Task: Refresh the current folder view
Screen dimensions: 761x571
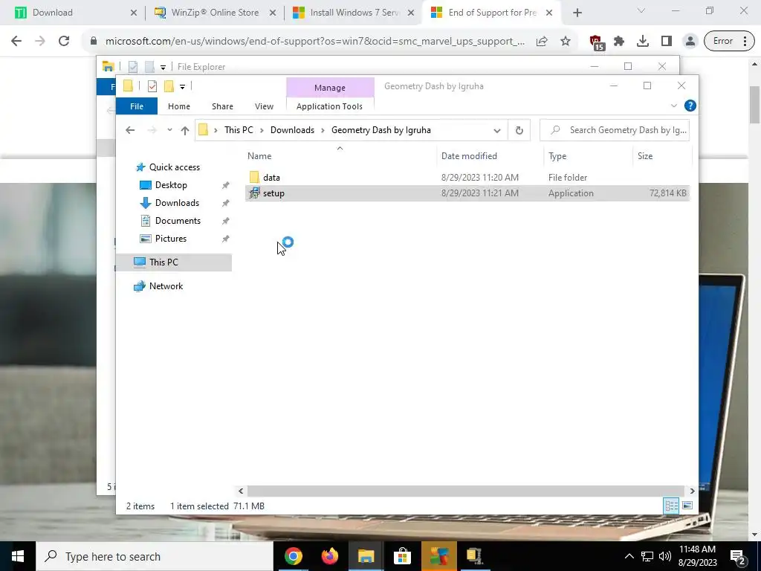Action: click(519, 130)
